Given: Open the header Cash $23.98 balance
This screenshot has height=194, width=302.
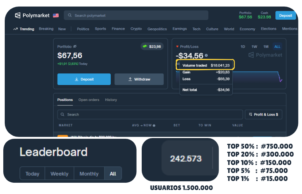Looking at the screenshot, I should (x=264, y=15).
